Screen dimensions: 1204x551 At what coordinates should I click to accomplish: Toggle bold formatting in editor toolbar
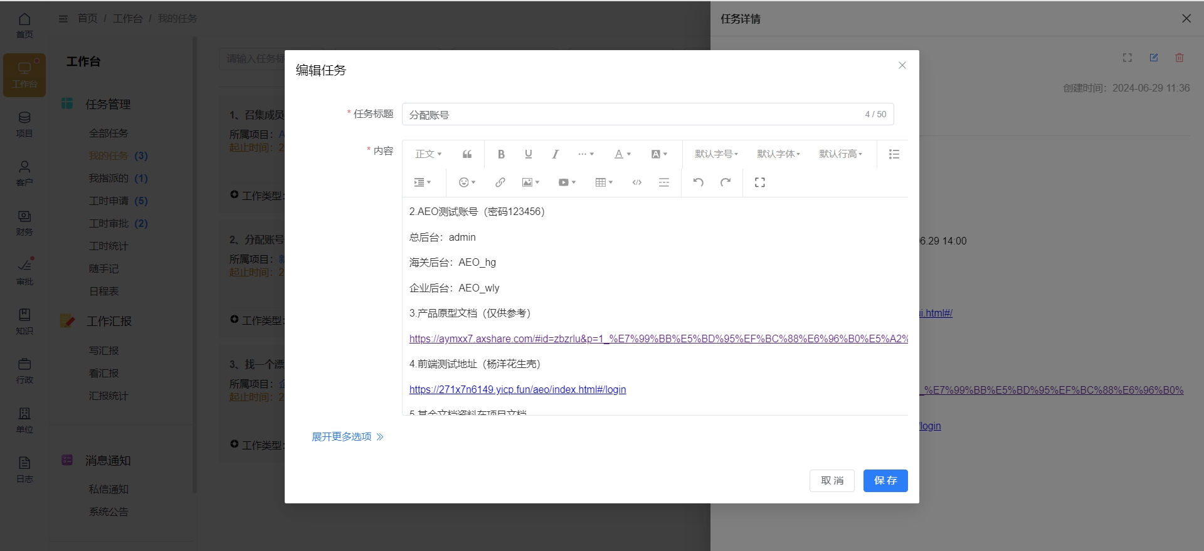501,154
